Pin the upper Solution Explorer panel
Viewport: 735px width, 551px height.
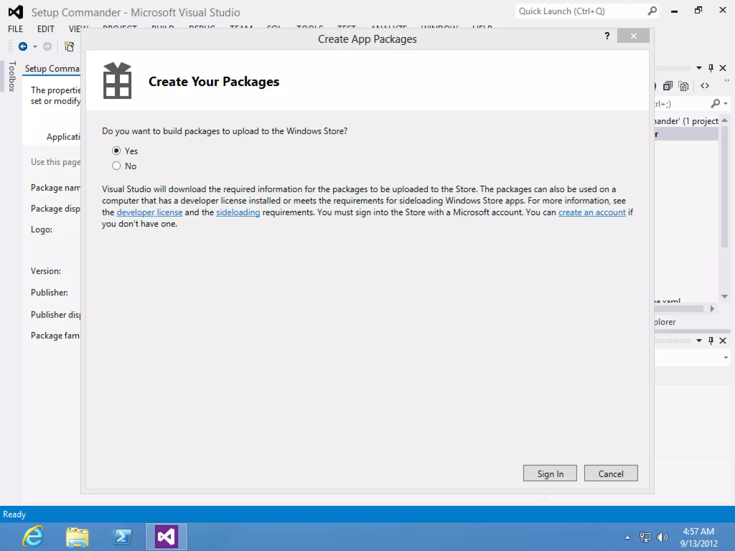711,68
